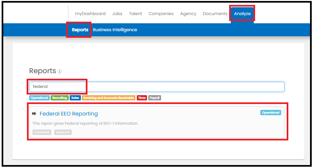This screenshot has width=312, height=168.
Task: Open the Jobs tab
Action: [x=117, y=14]
